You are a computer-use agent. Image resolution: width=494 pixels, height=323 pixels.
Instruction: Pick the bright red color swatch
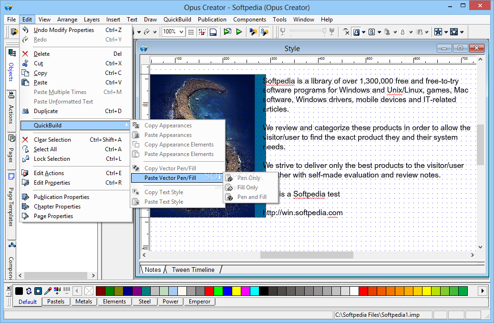click(209, 291)
